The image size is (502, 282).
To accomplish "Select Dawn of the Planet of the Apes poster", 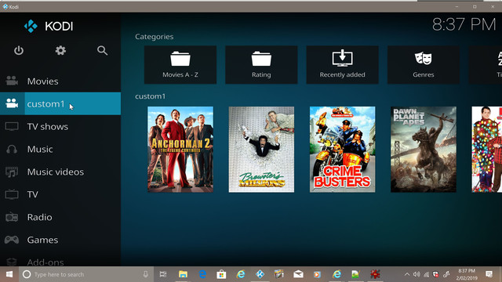I will point(424,150).
